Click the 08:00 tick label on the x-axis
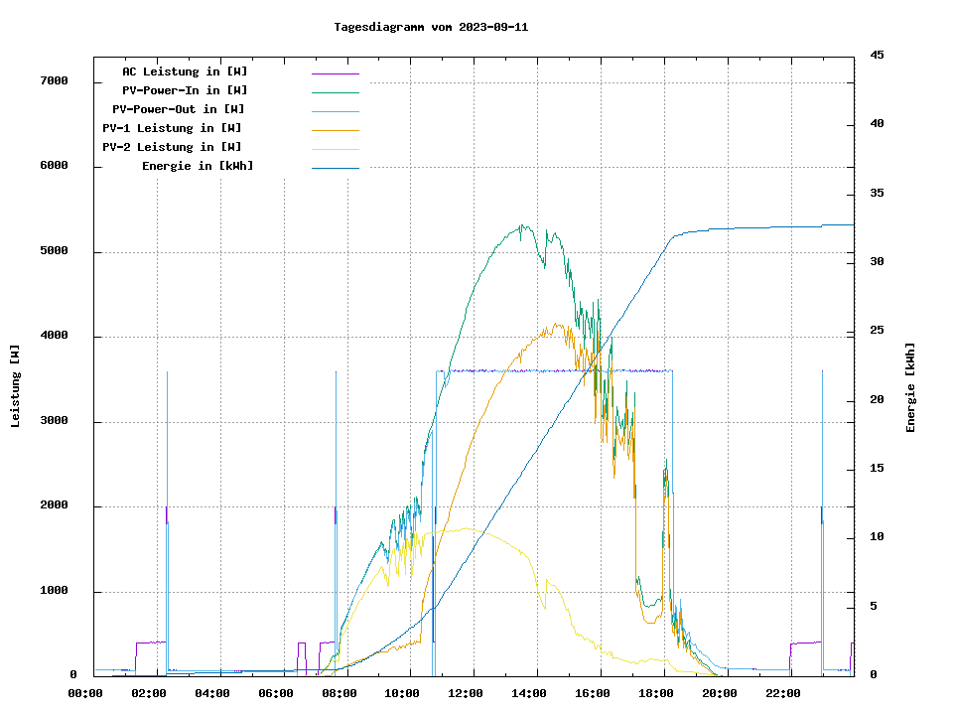The width and height of the screenshot is (953, 715). coord(339,693)
